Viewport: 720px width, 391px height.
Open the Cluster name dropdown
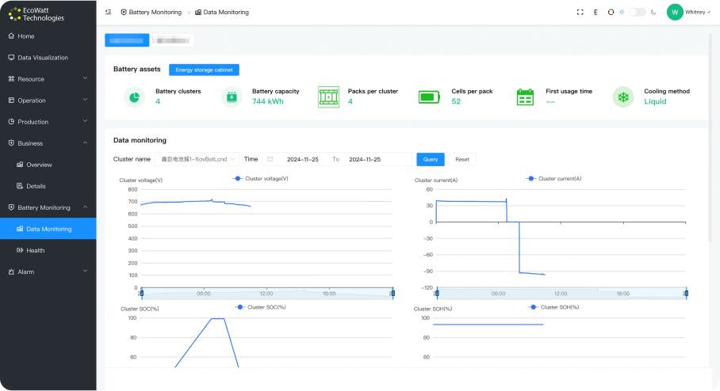[x=195, y=159]
